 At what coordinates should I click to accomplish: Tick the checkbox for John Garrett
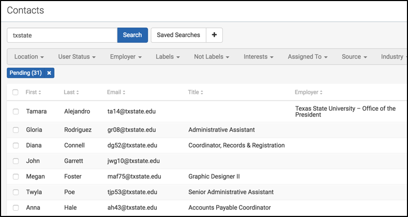[16, 161]
